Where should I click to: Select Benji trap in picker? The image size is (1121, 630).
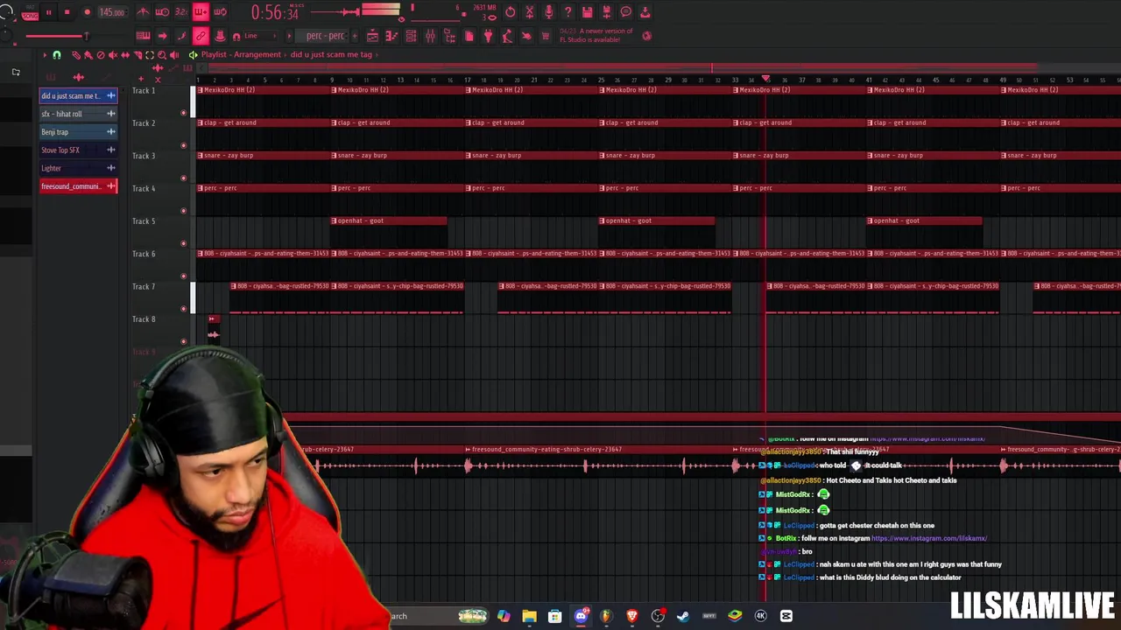point(78,132)
